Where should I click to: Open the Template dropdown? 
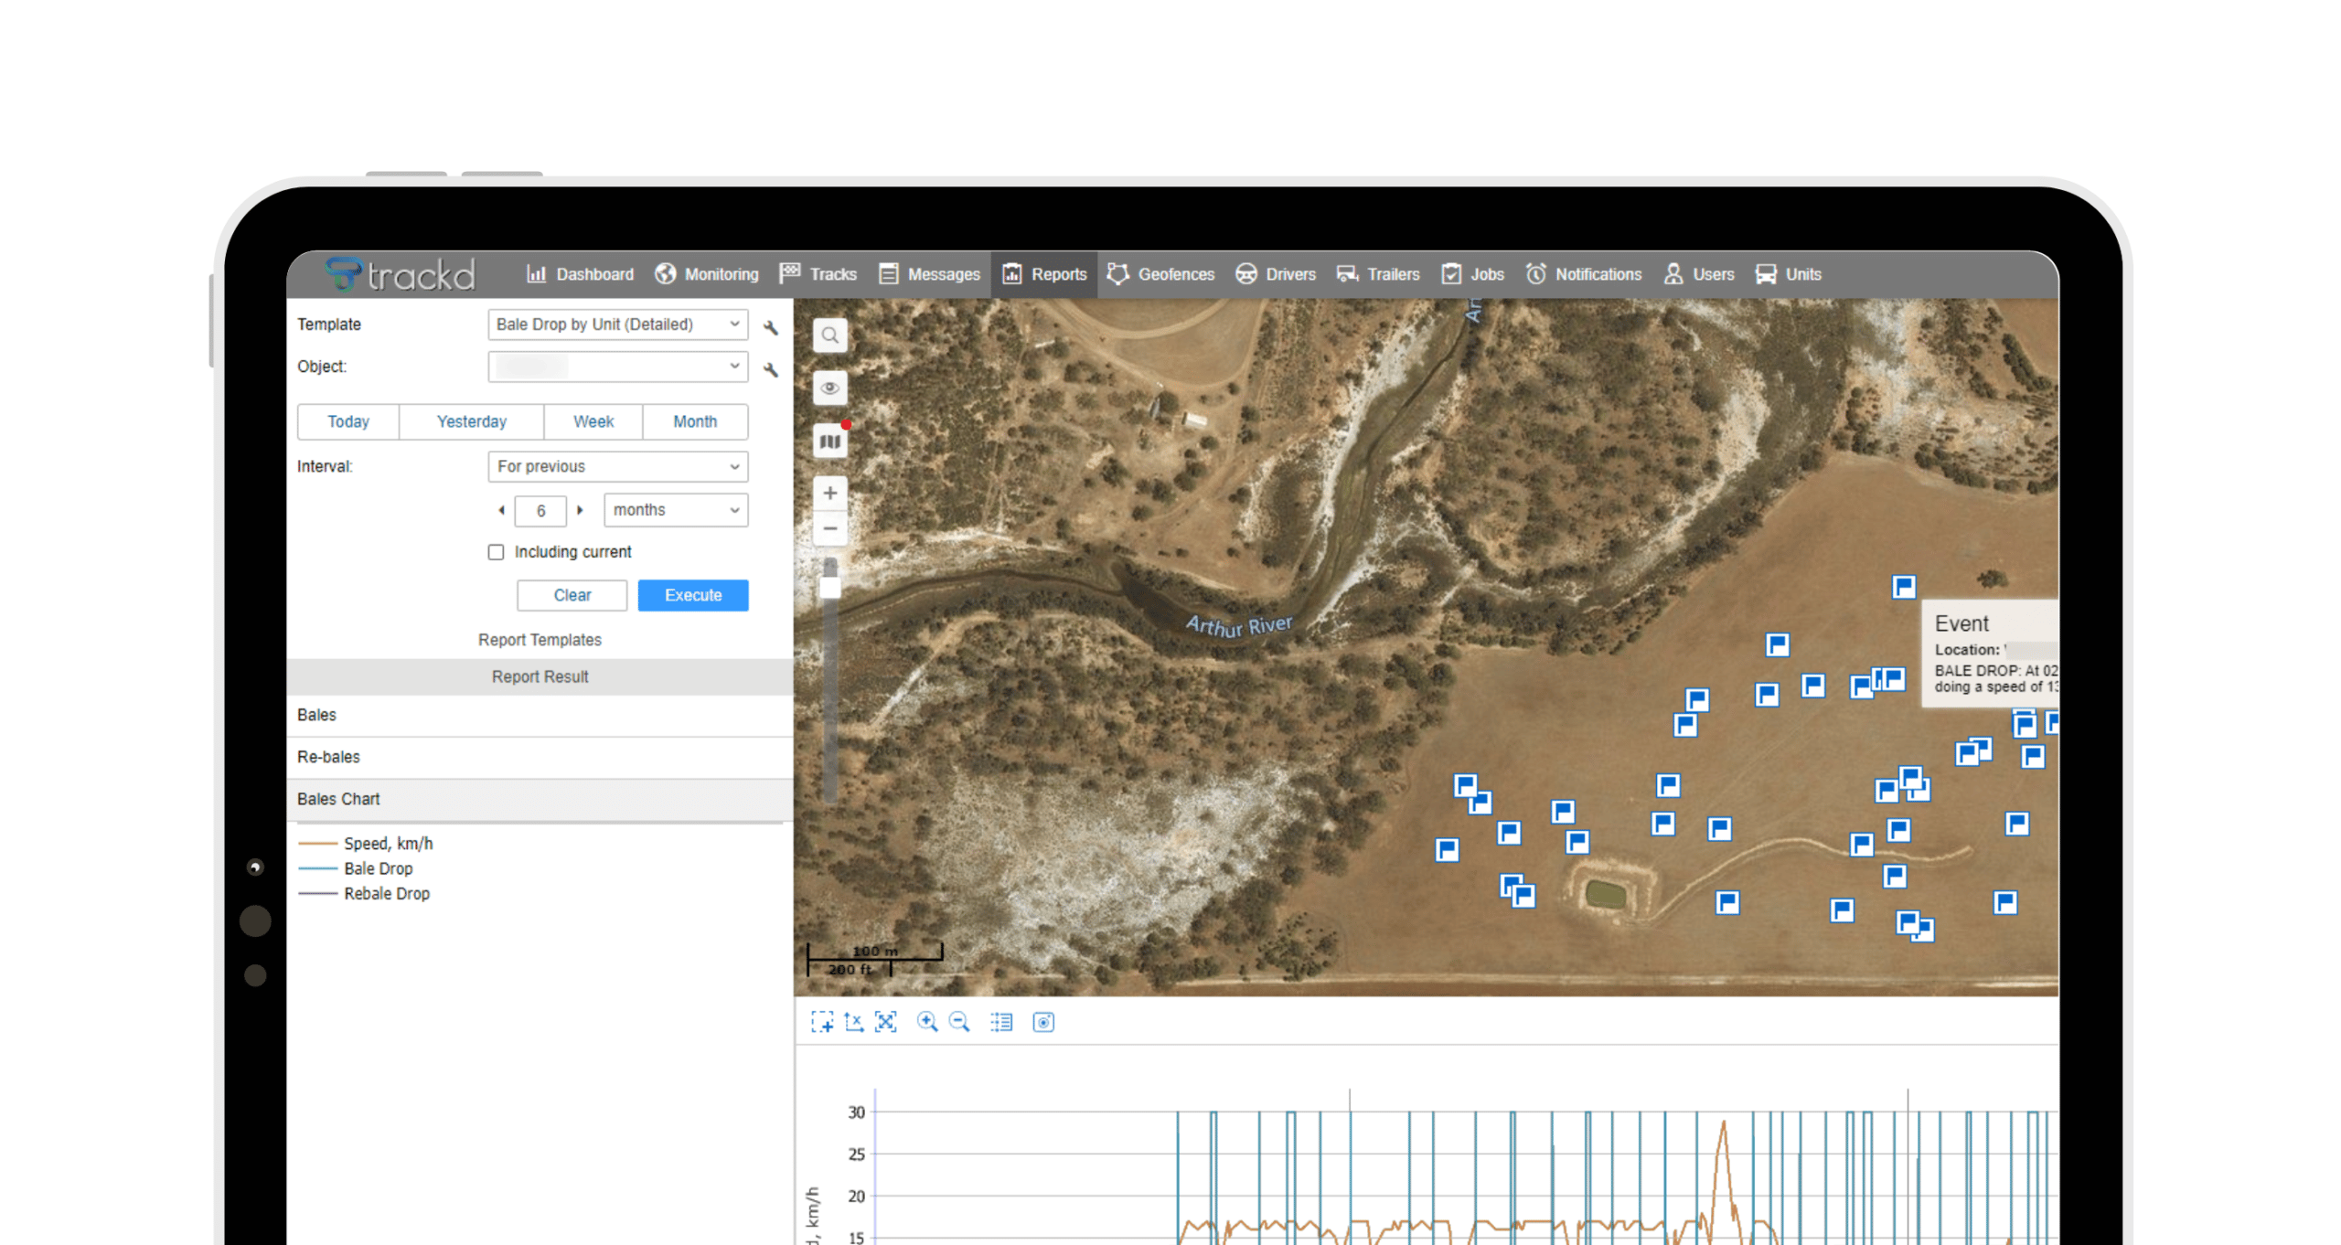(617, 325)
